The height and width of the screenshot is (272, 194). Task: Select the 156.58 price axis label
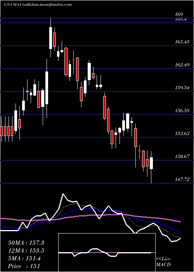[182, 111]
